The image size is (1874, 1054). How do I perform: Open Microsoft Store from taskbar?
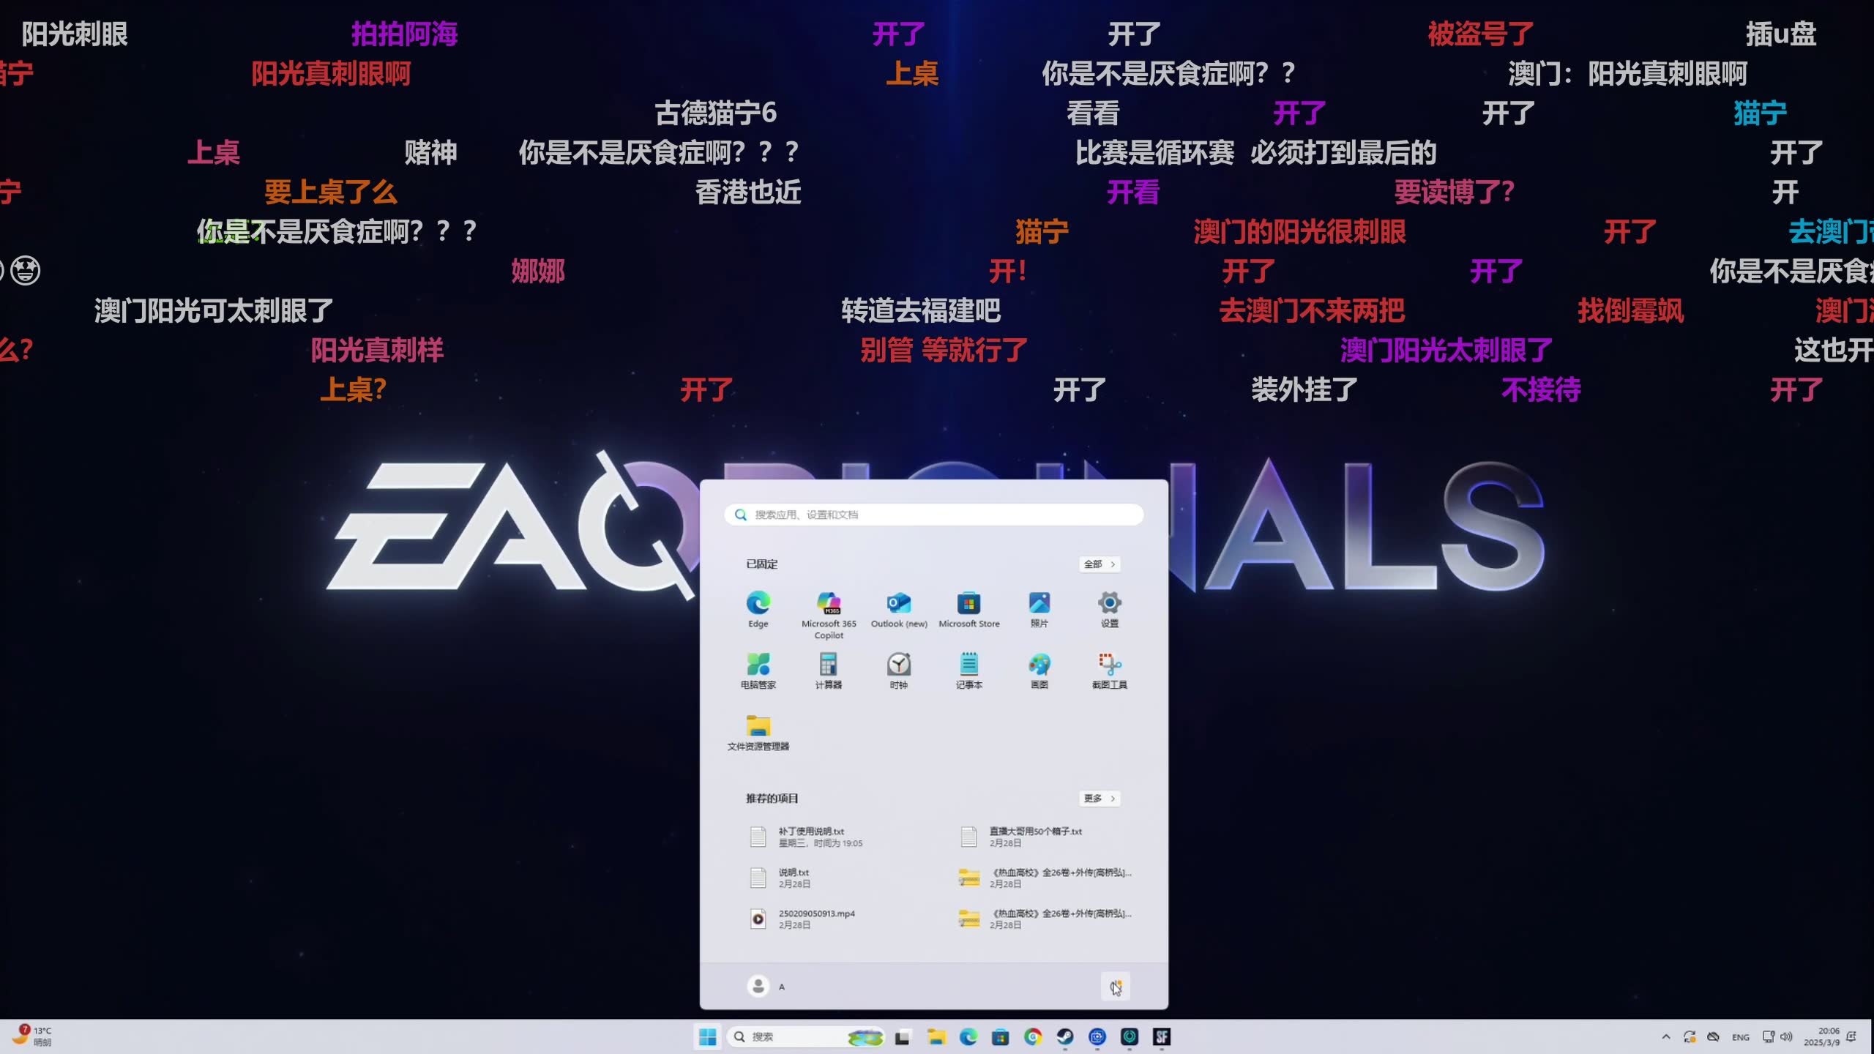(x=1000, y=1036)
